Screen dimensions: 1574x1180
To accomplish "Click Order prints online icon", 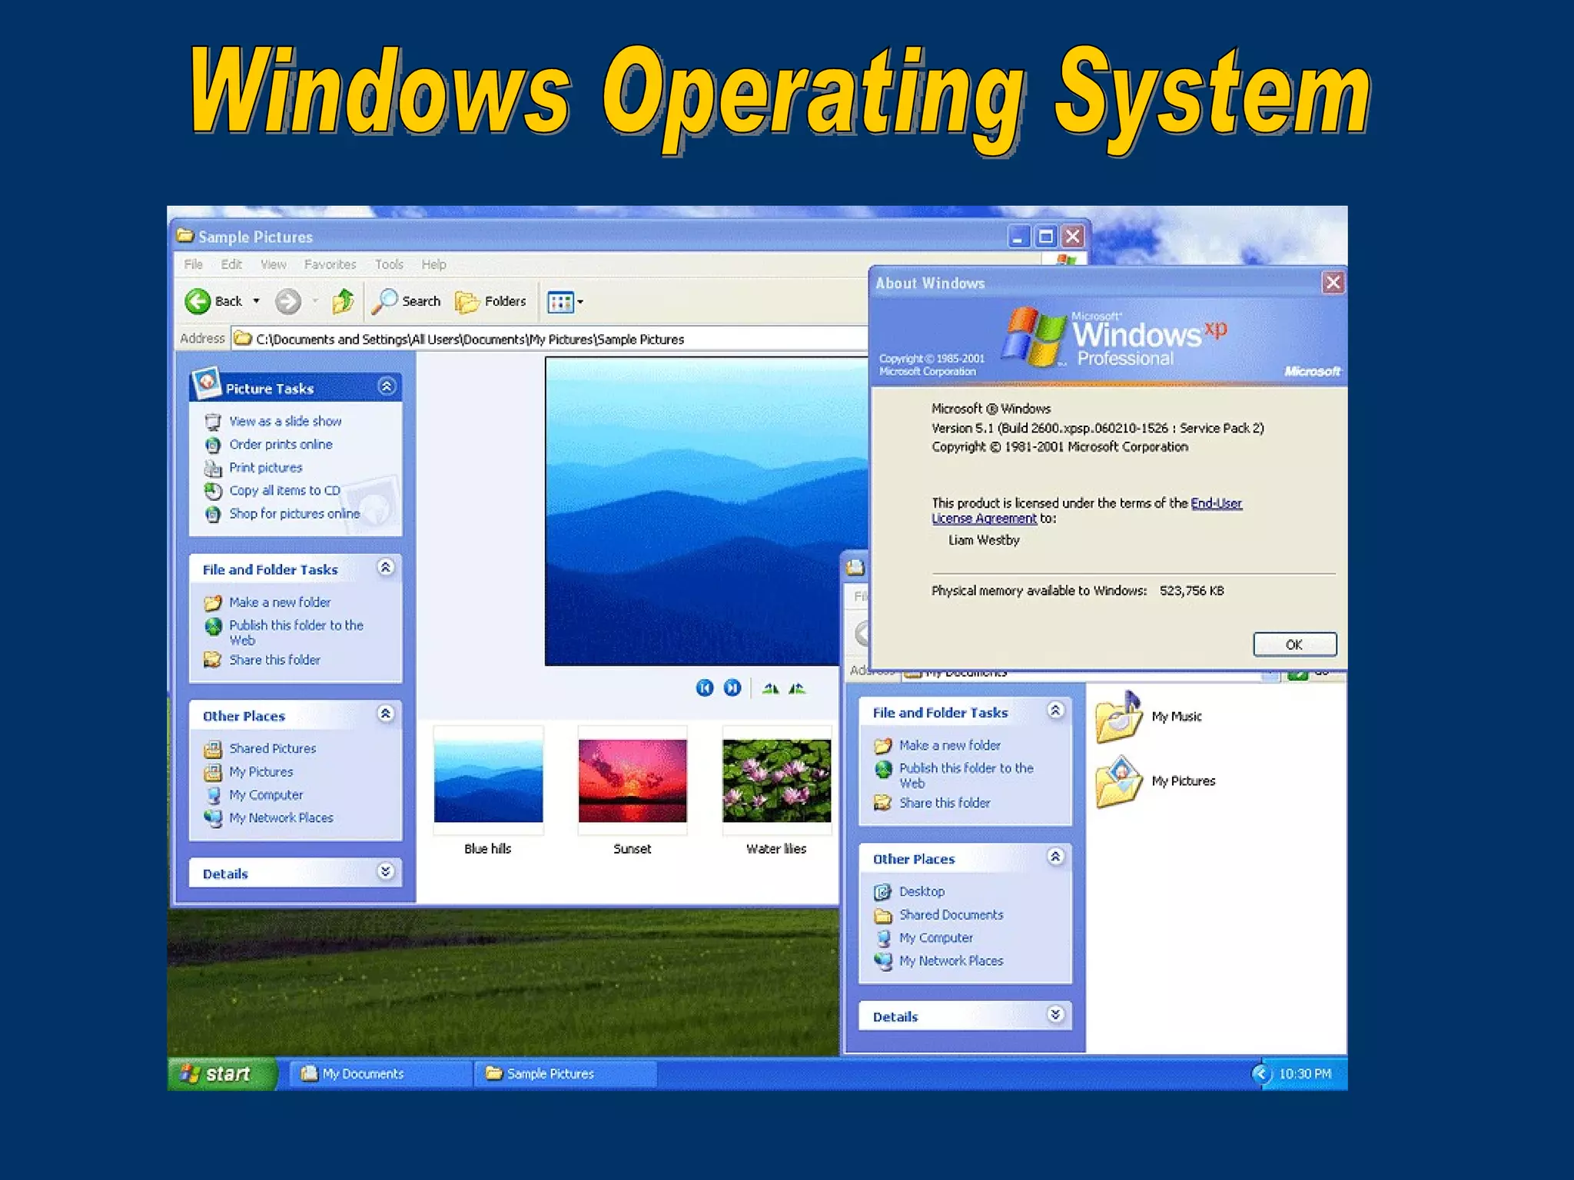I will pos(213,445).
